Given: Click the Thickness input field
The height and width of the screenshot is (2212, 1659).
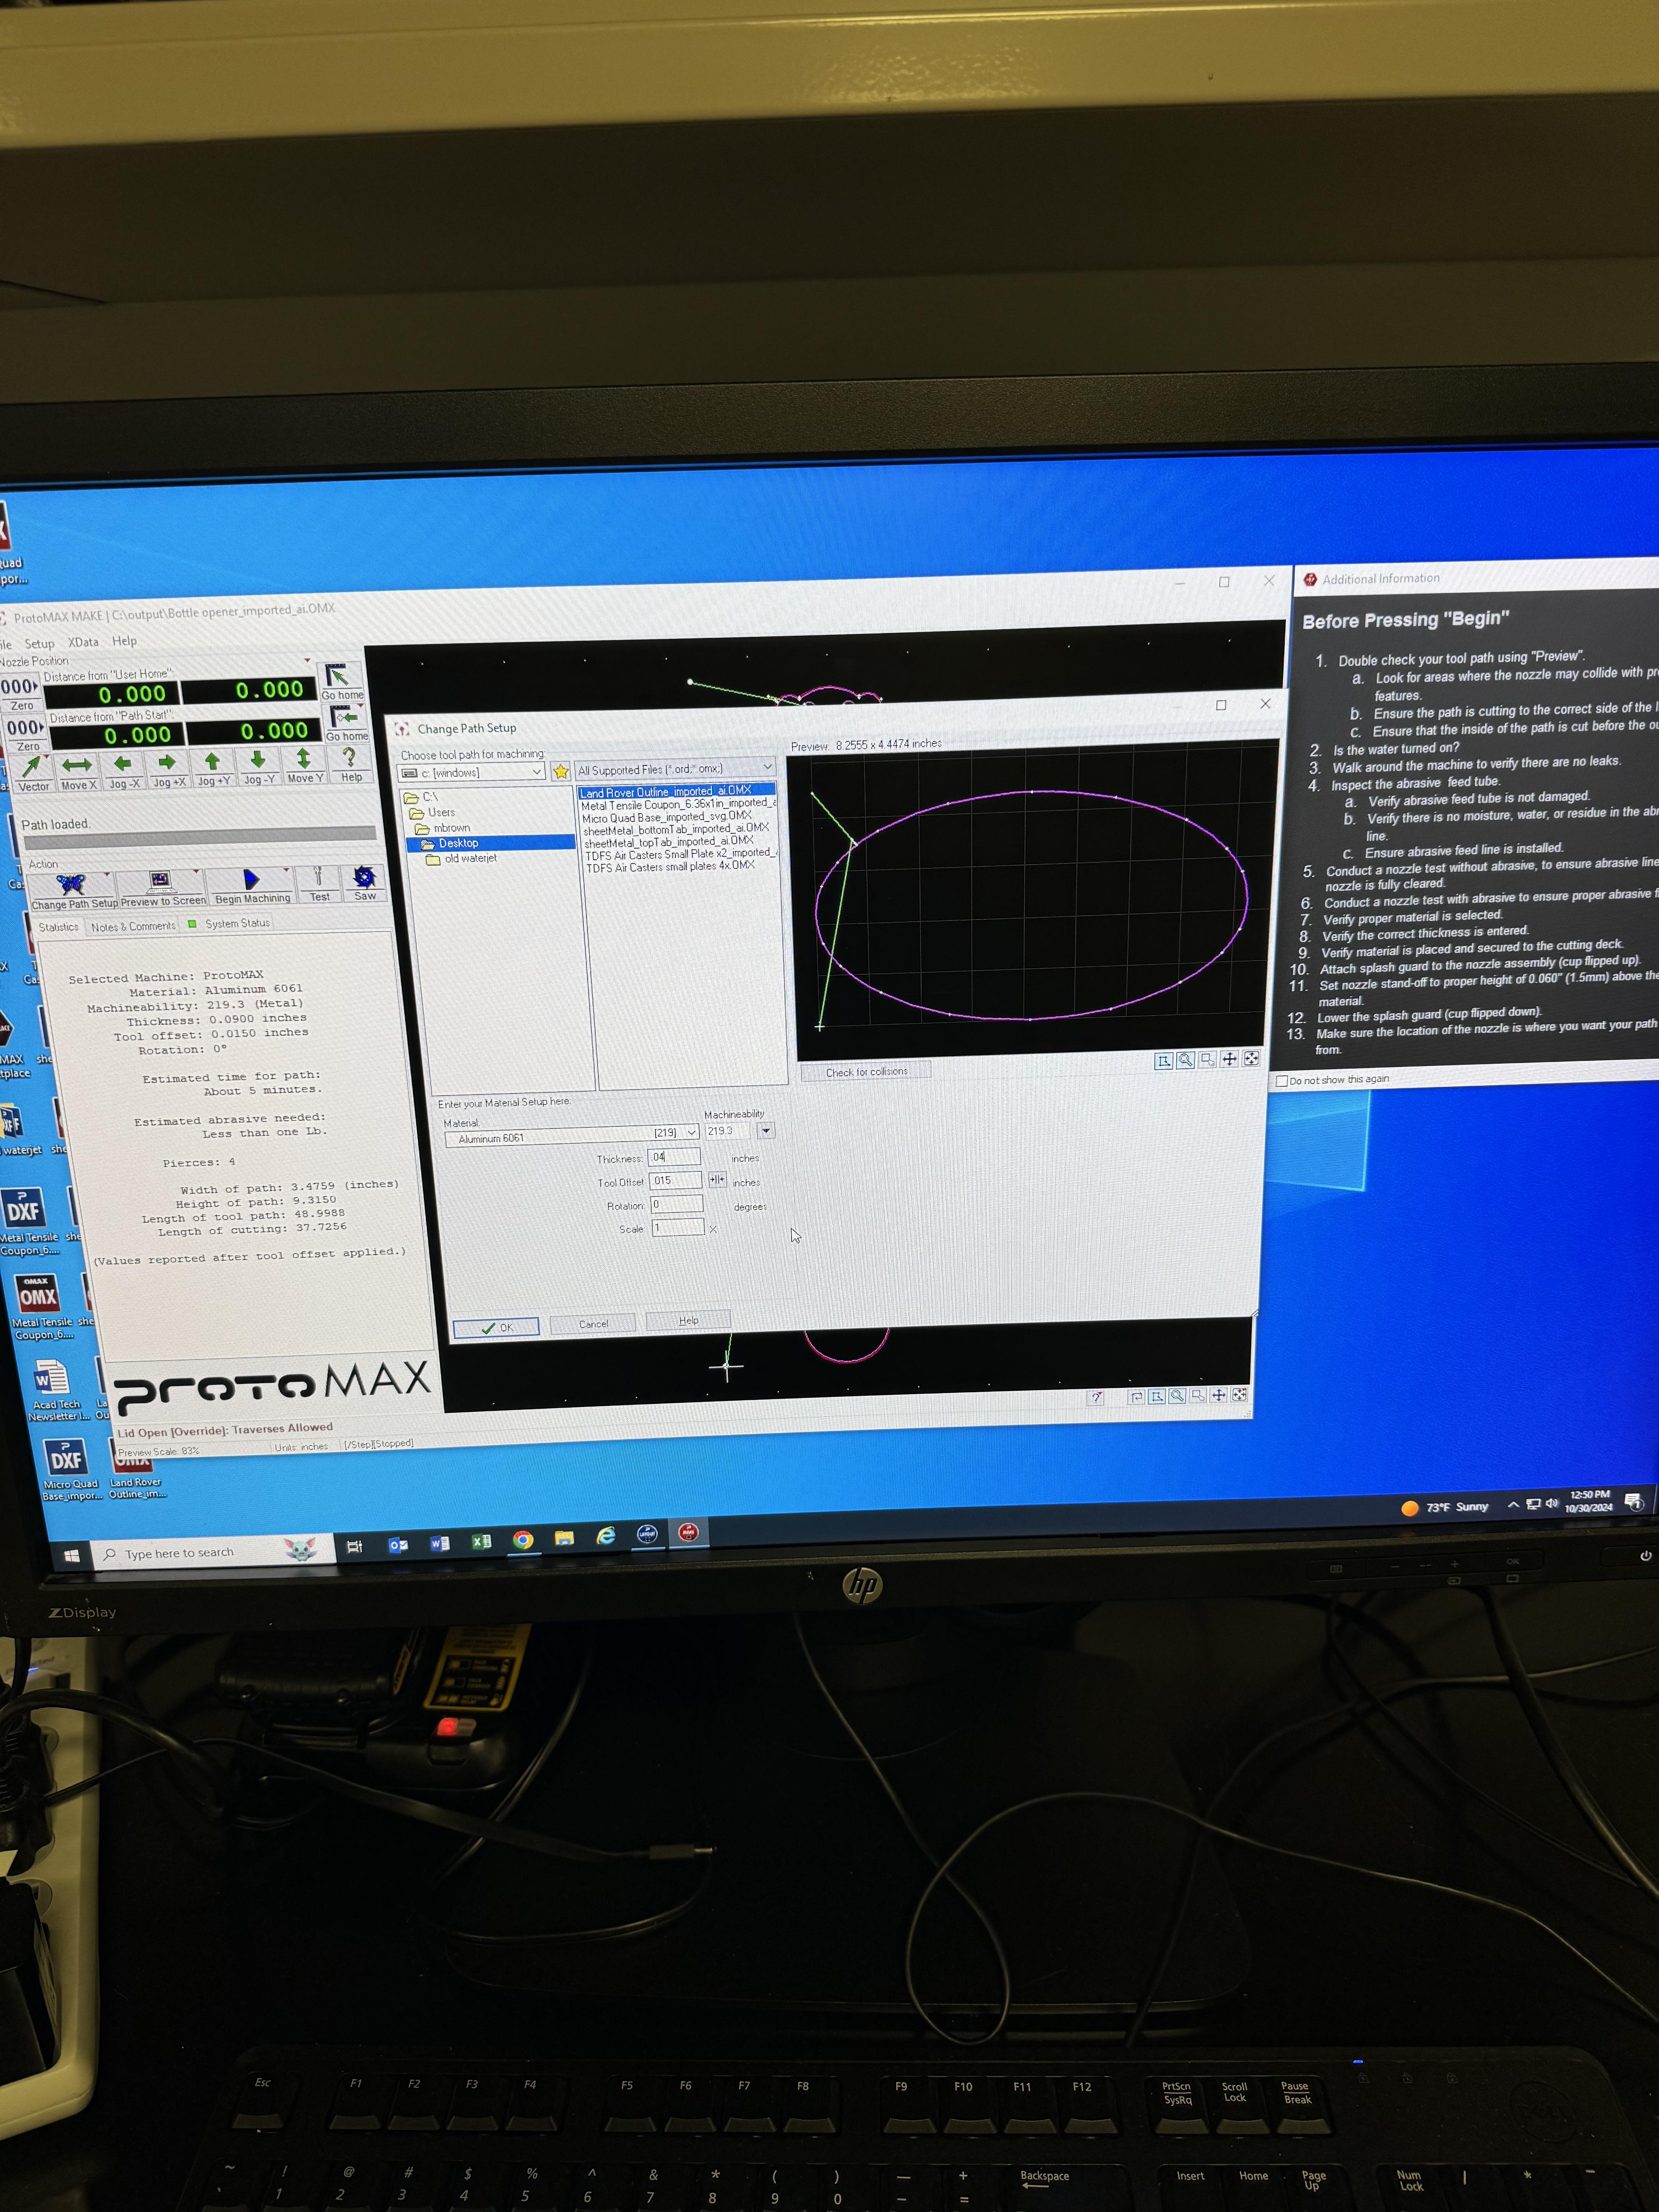Looking at the screenshot, I should coord(674,1157).
